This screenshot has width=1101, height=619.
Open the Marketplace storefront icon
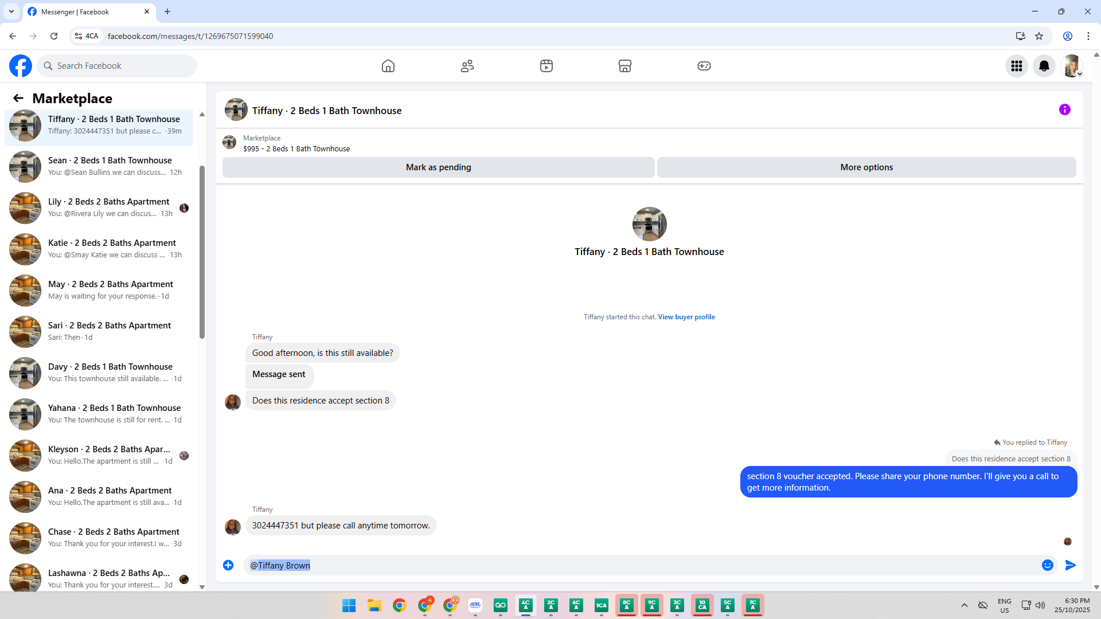[x=625, y=66]
